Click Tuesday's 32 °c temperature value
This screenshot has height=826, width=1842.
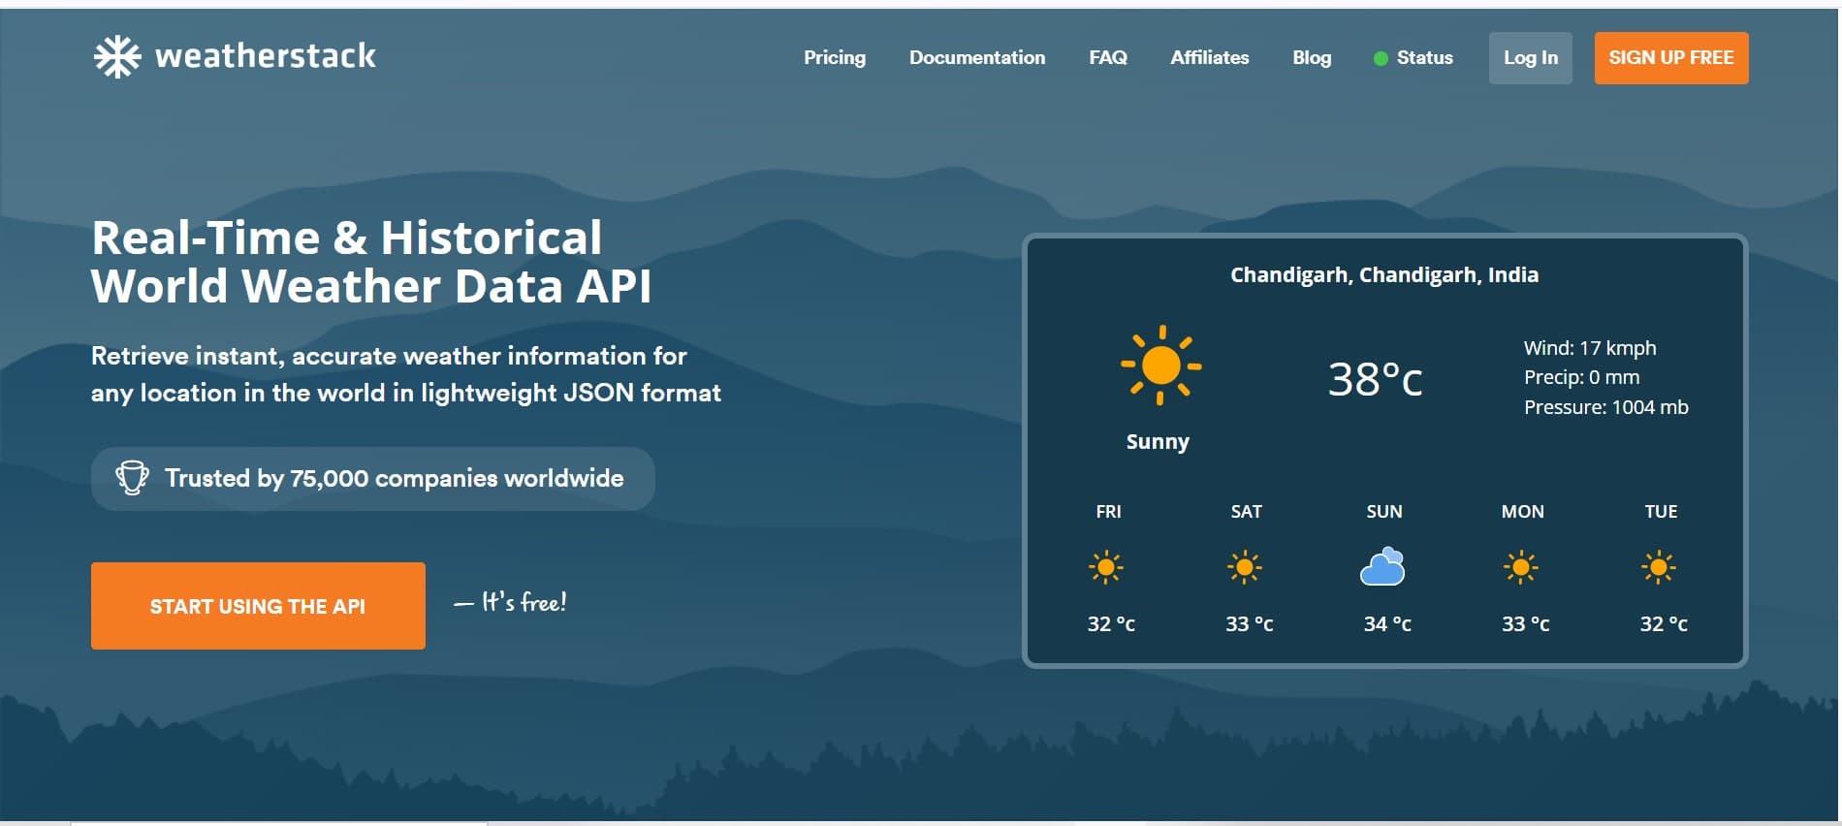pyautogui.click(x=1664, y=624)
